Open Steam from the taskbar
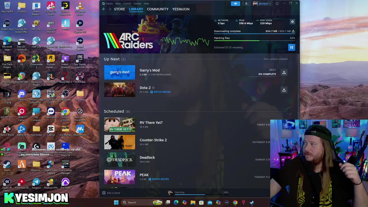The image size is (368, 207). coord(252,202)
